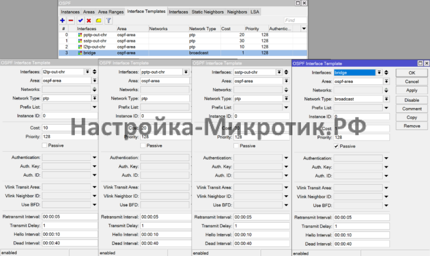Select the pptp-out-chr table row
The width and height of the screenshot is (430, 256).
pyautogui.click(x=182, y=35)
